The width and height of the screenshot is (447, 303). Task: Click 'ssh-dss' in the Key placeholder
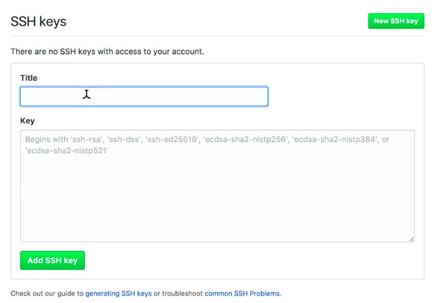click(x=127, y=139)
